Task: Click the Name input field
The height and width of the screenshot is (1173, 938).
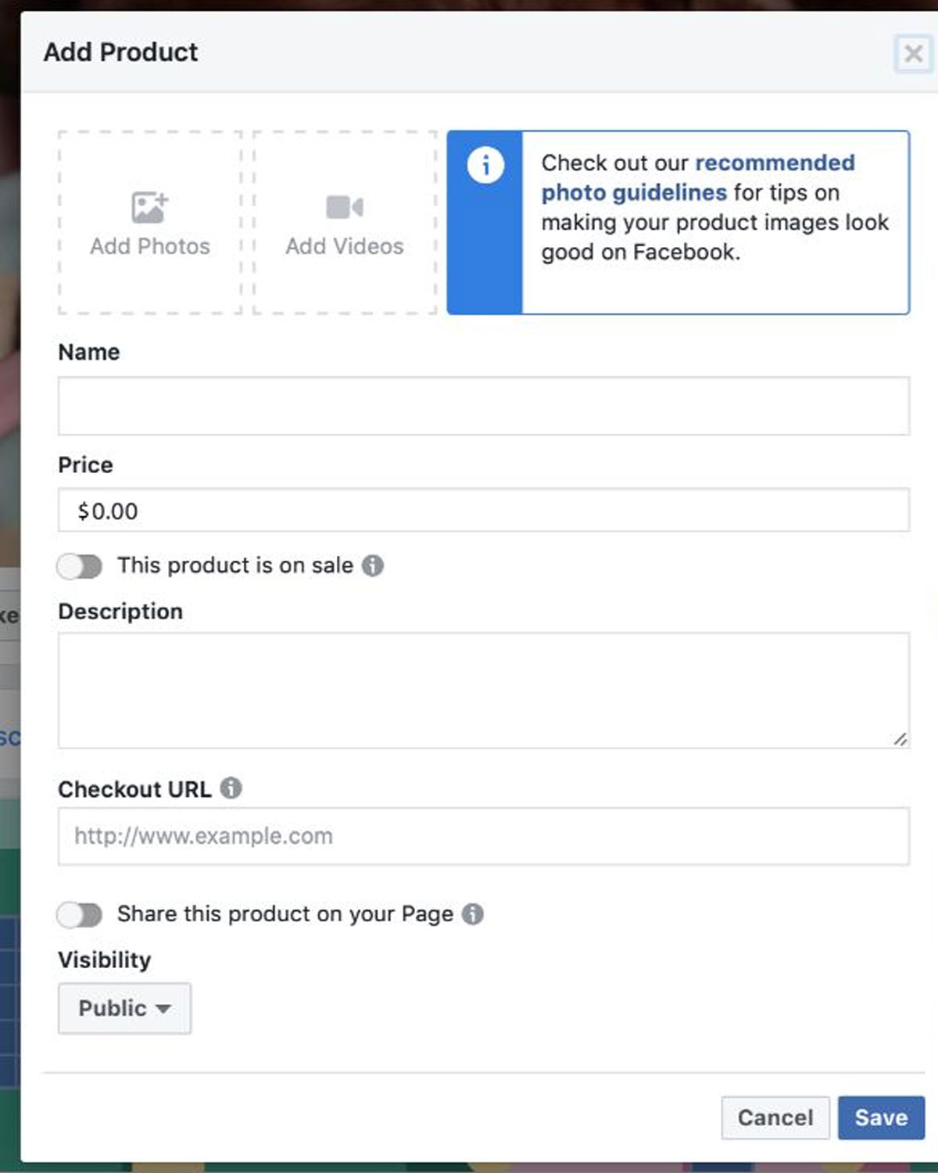Action: point(484,406)
